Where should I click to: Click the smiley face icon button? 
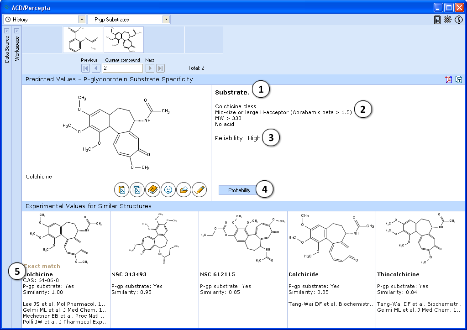(168, 189)
